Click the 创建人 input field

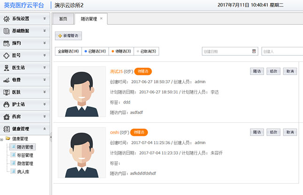[280, 51]
